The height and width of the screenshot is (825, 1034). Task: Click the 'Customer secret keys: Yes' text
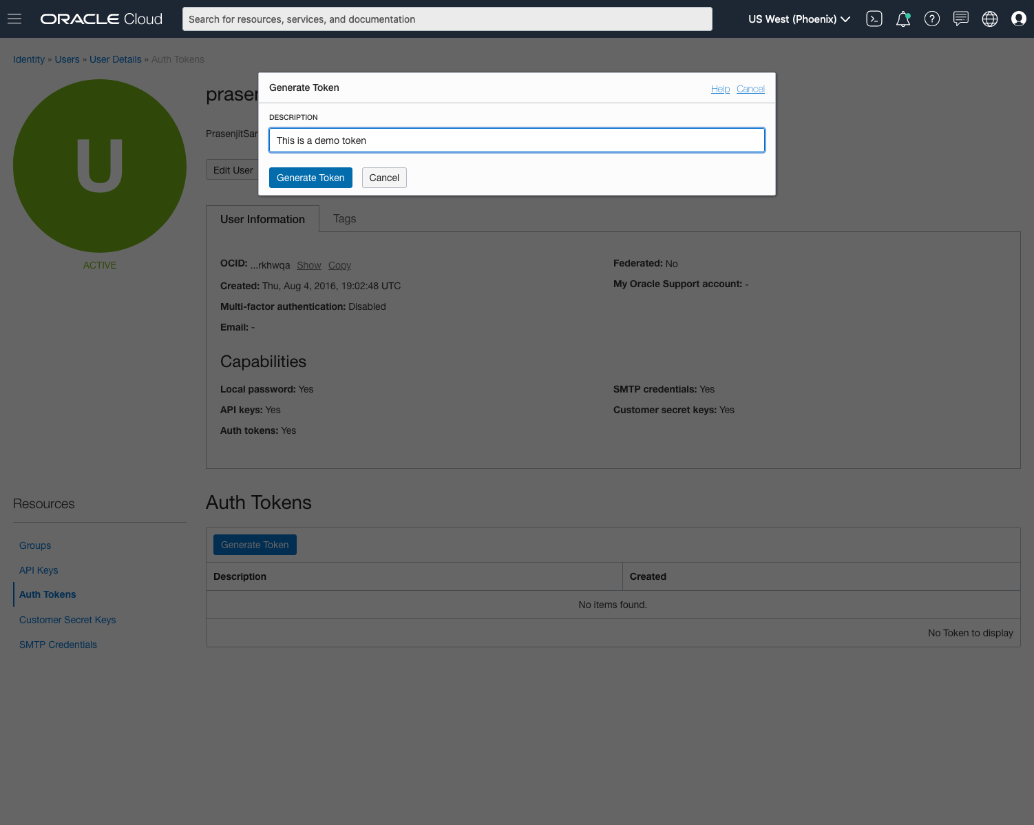point(674,410)
